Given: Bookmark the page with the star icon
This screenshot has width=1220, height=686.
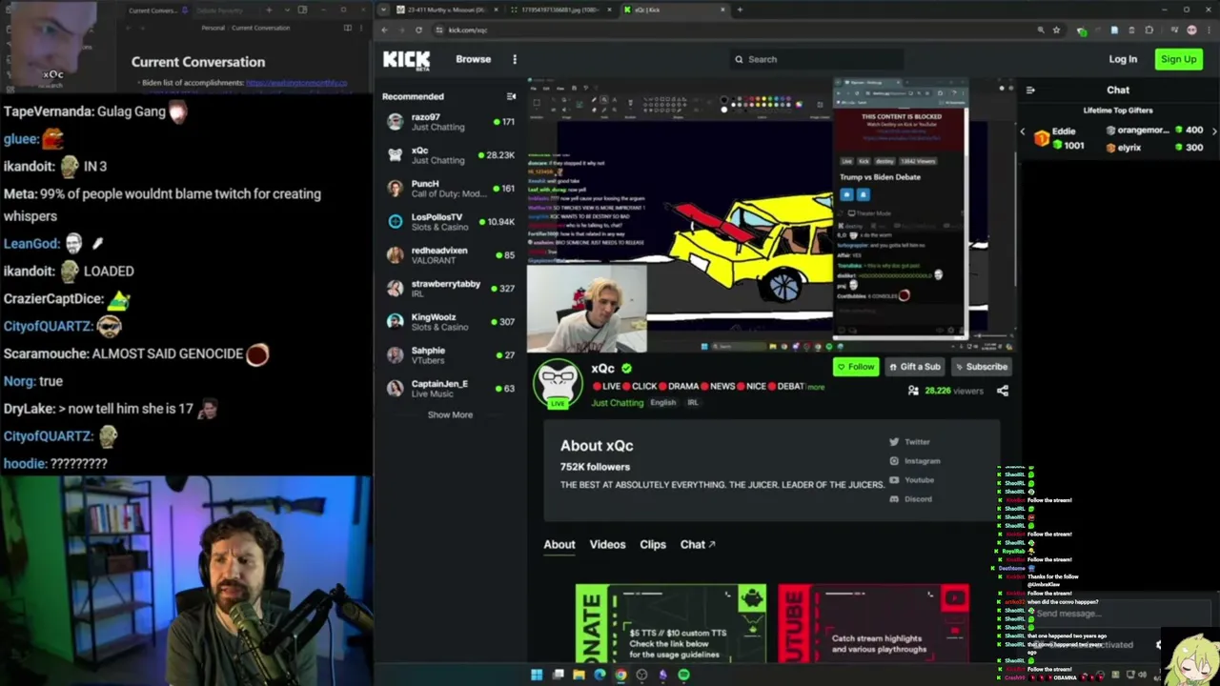Looking at the screenshot, I should (1056, 30).
